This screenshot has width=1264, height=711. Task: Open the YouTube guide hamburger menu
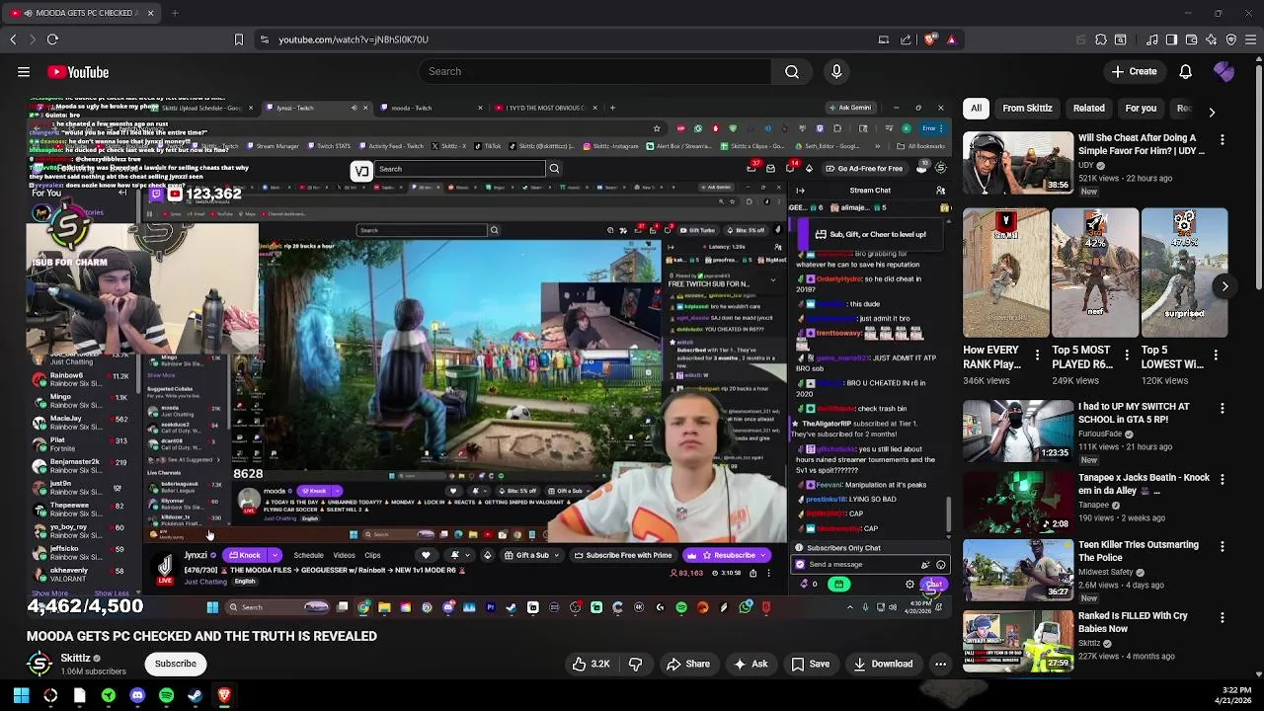[24, 72]
